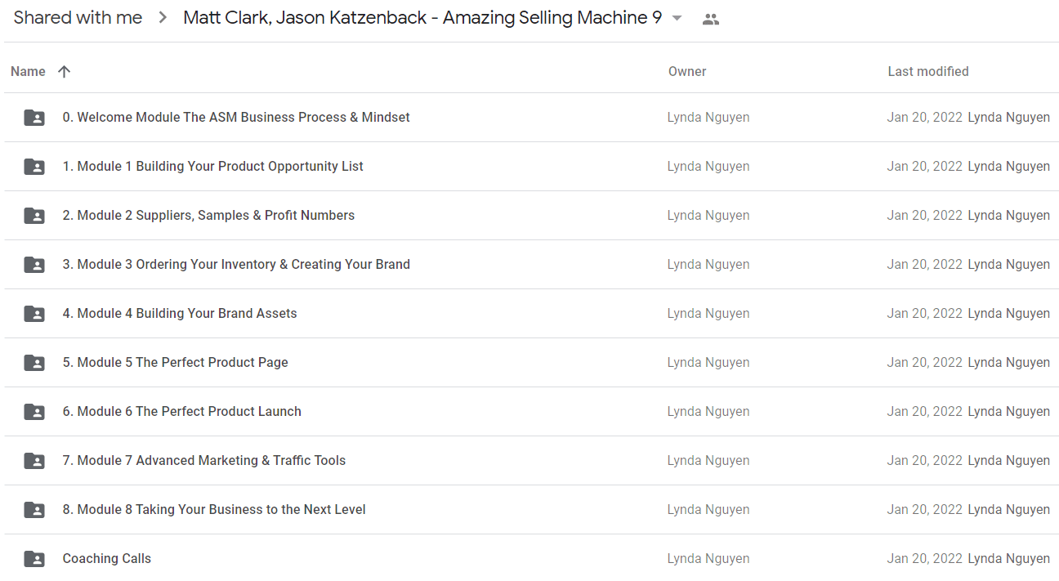Image resolution: width=1059 pixels, height=581 pixels.
Task: Select the folder icon of Module 4 Building
Action: coord(34,314)
